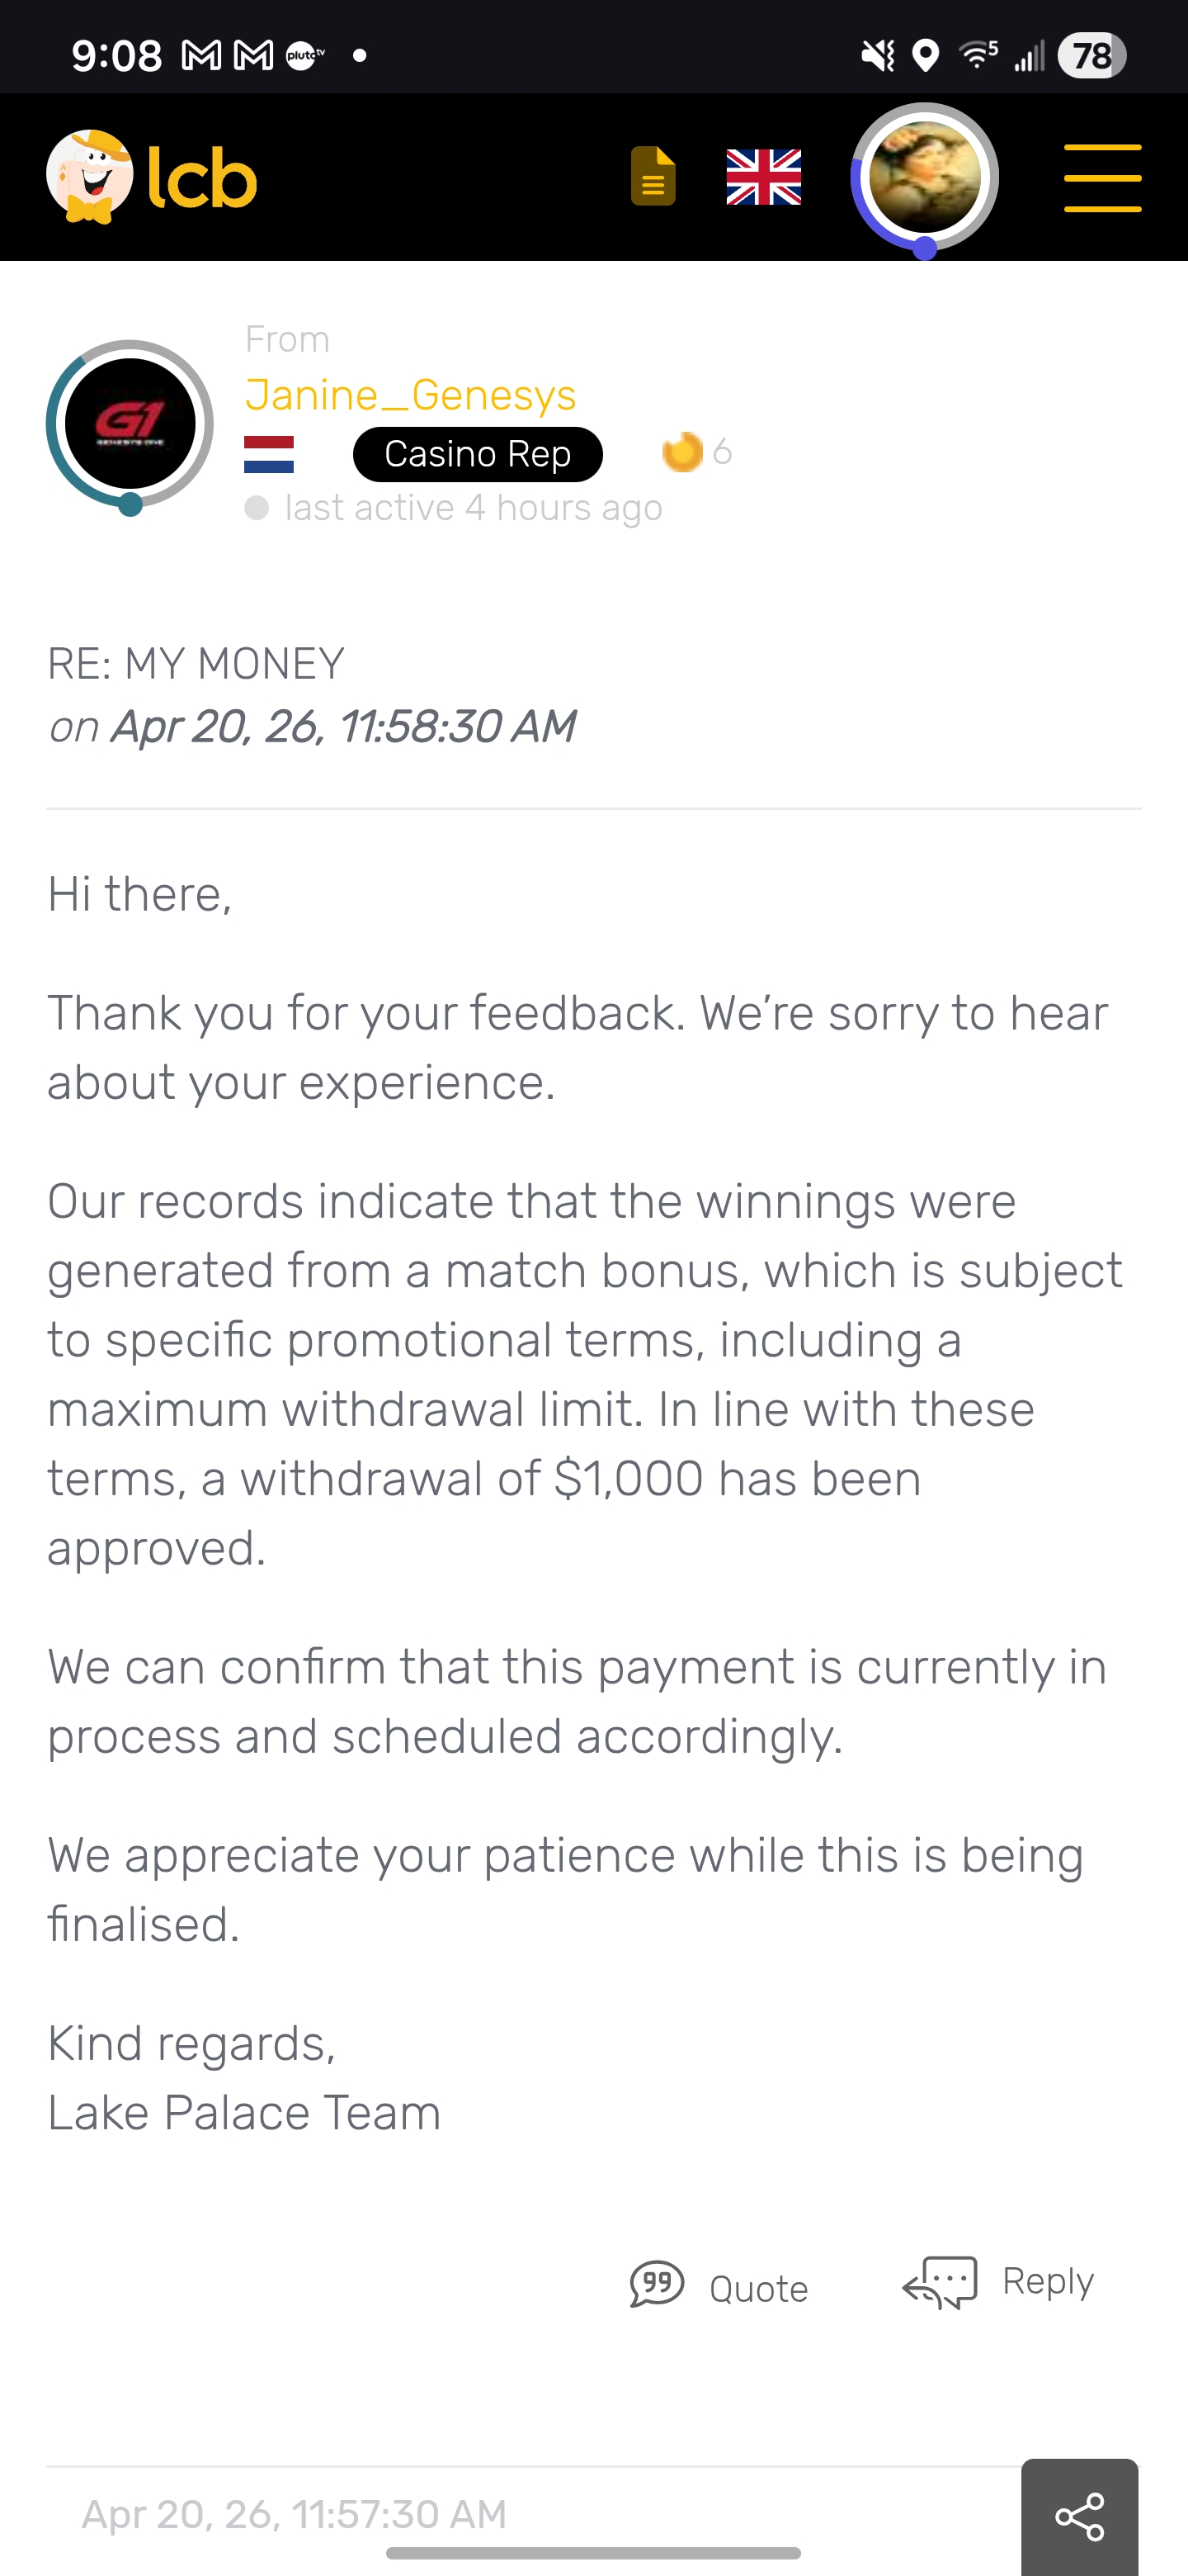Tap the quote speech bubble icon

657,2284
